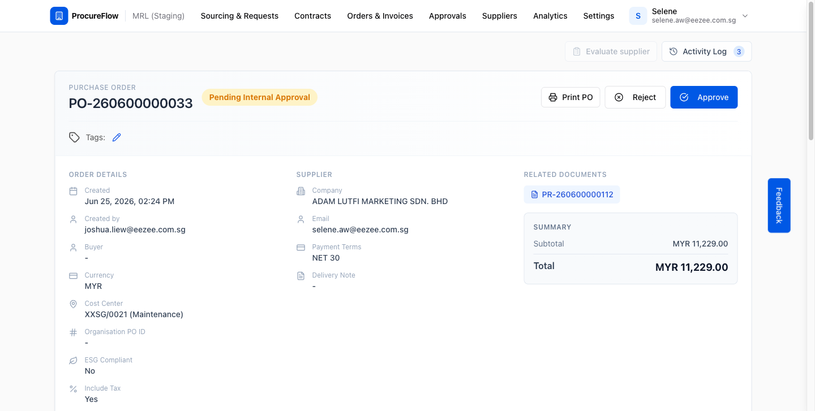Open the Analytics menu
The width and height of the screenshot is (815, 411).
click(x=550, y=16)
